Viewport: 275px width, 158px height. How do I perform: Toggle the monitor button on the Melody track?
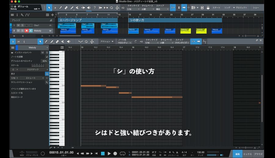click(x=31, y=31)
